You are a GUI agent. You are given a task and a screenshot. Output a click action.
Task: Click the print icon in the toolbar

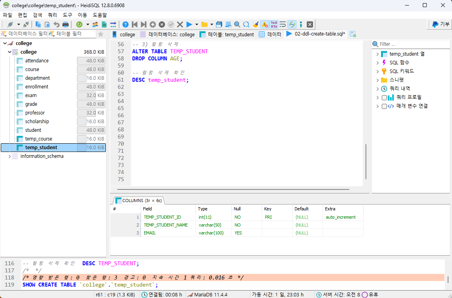pyautogui.click(x=65, y=24)
